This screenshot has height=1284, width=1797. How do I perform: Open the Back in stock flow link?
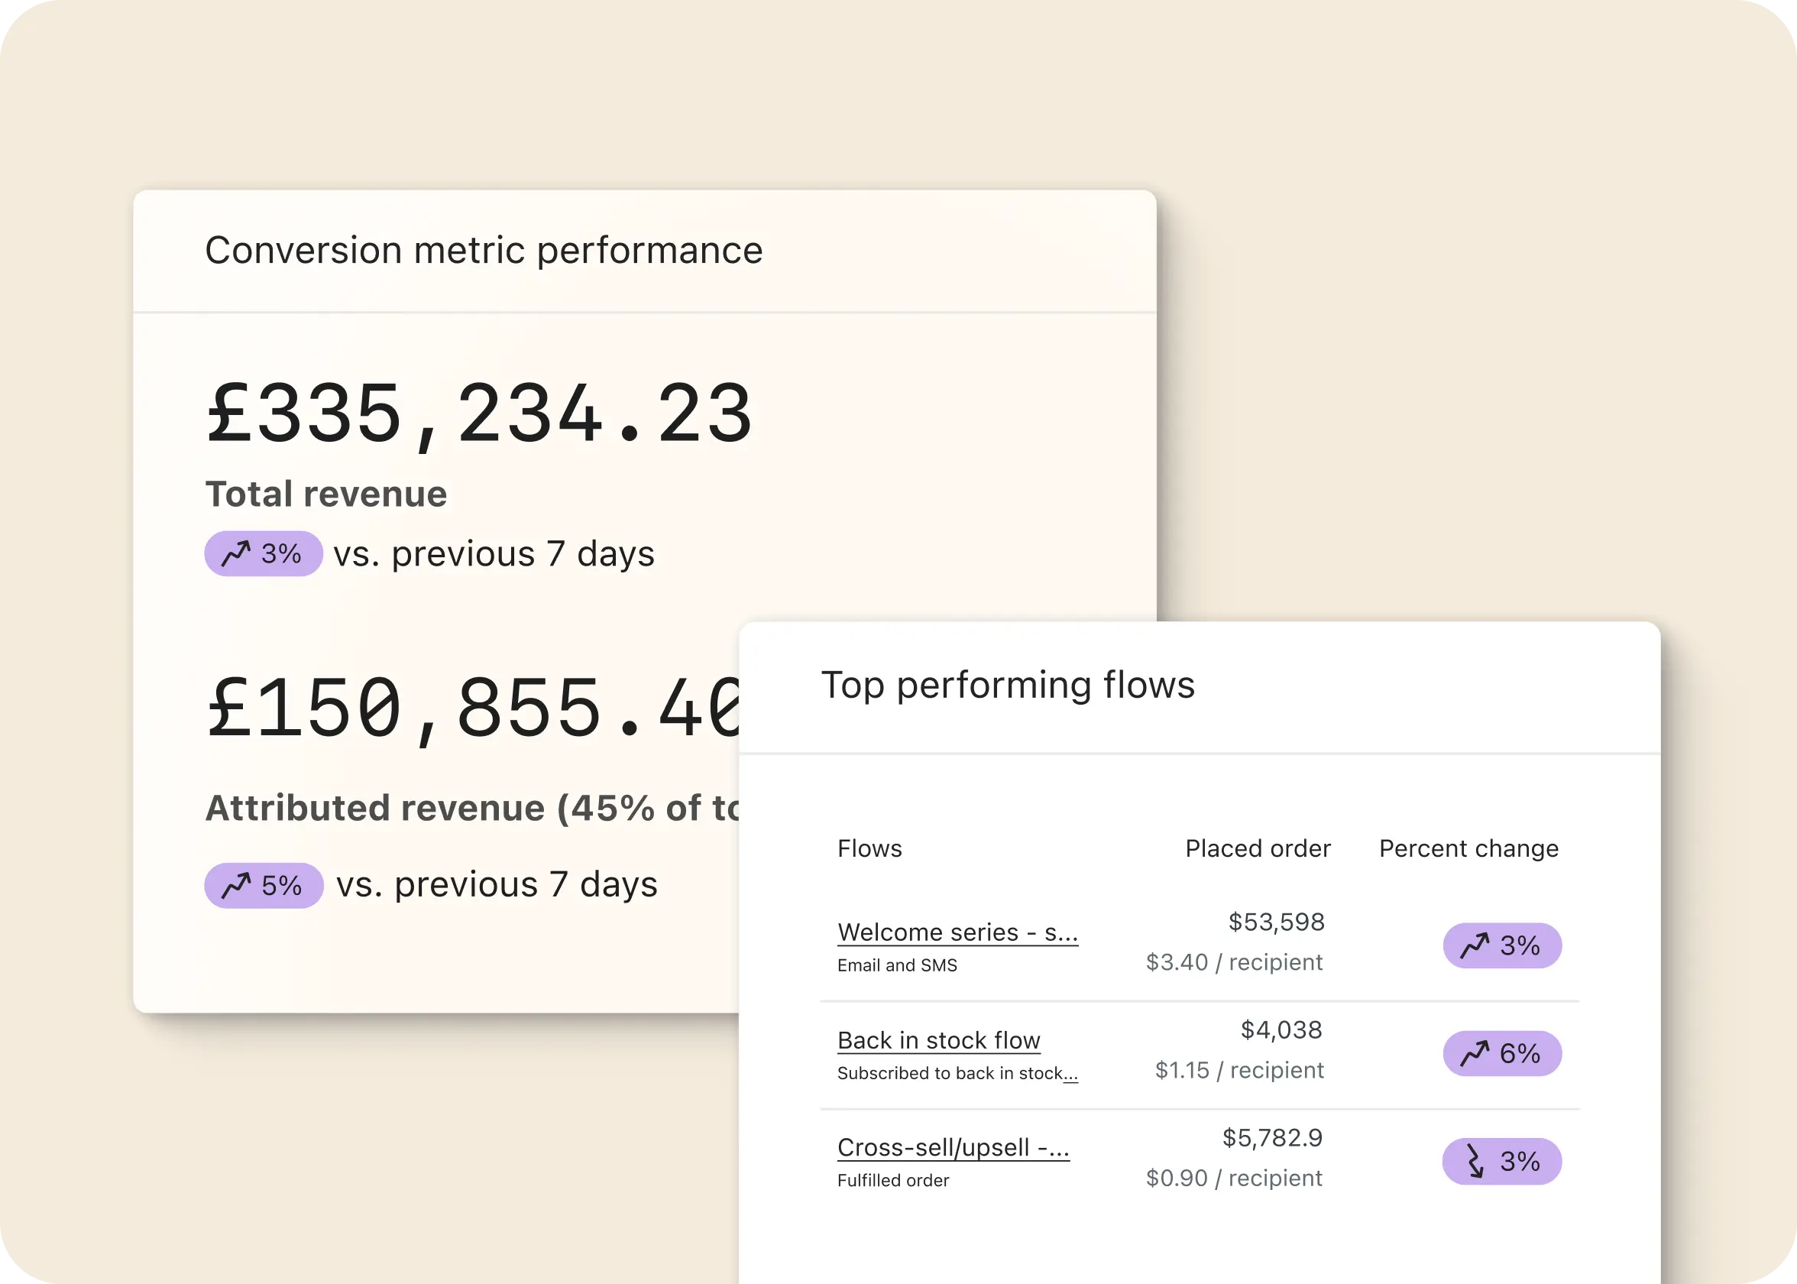[x=938, y=1040]
